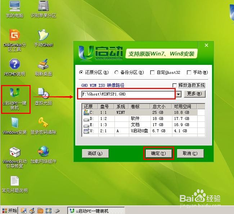234x214 pixels.
Task: Open the Windows启动引导修复 desktop icon
Action: coord(15,157)
